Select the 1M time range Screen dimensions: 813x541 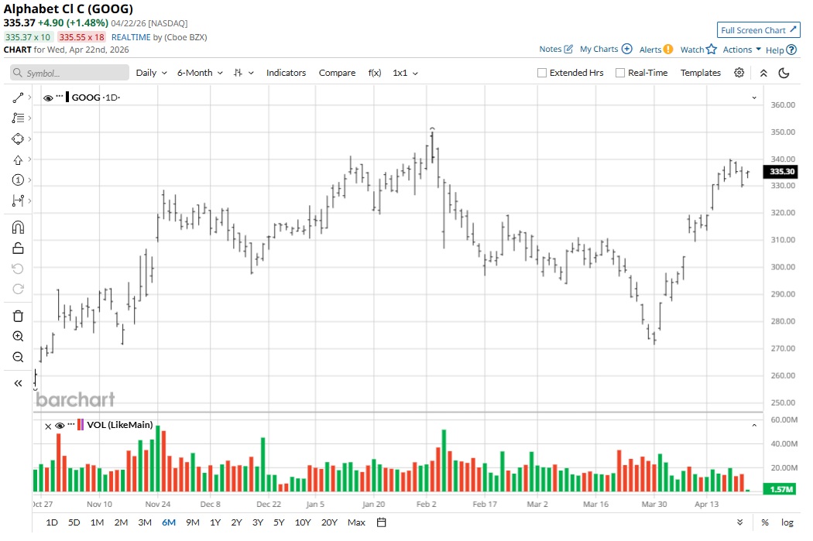coord(97,522)
